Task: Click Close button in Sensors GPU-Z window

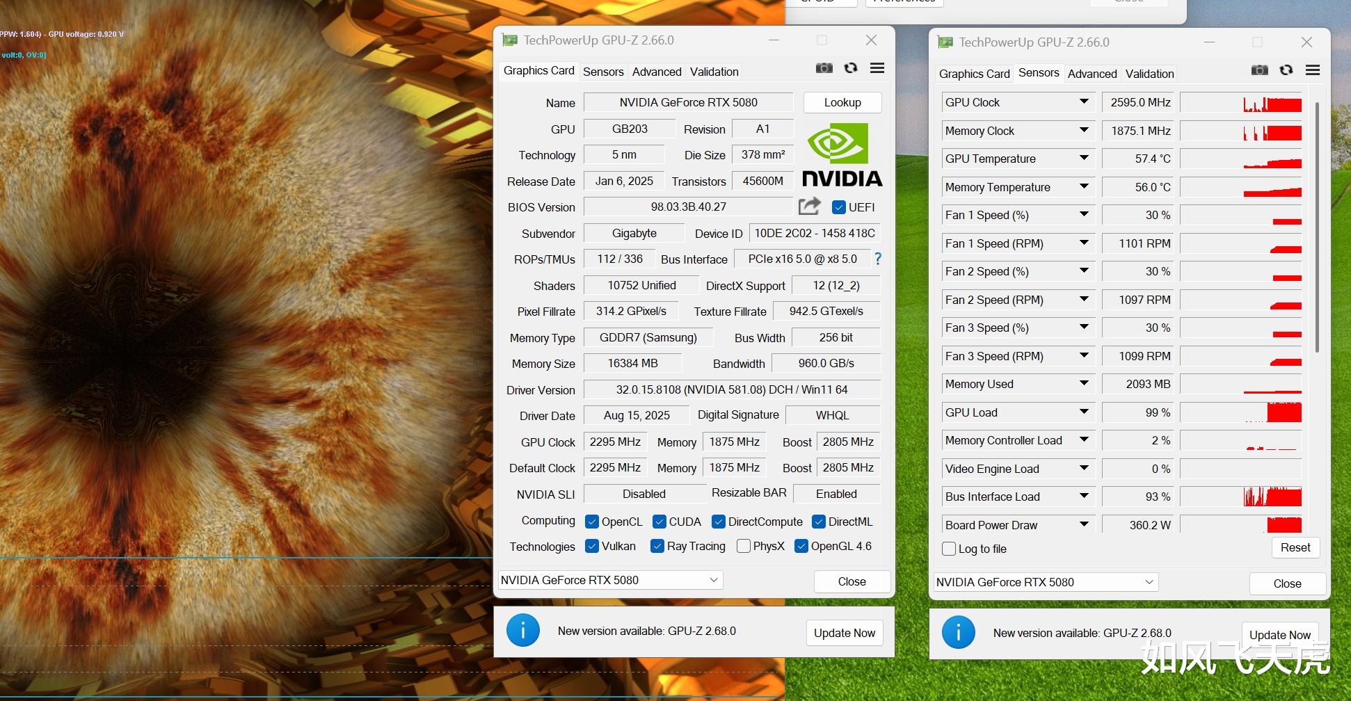Action: click(x=1288, y=583)
